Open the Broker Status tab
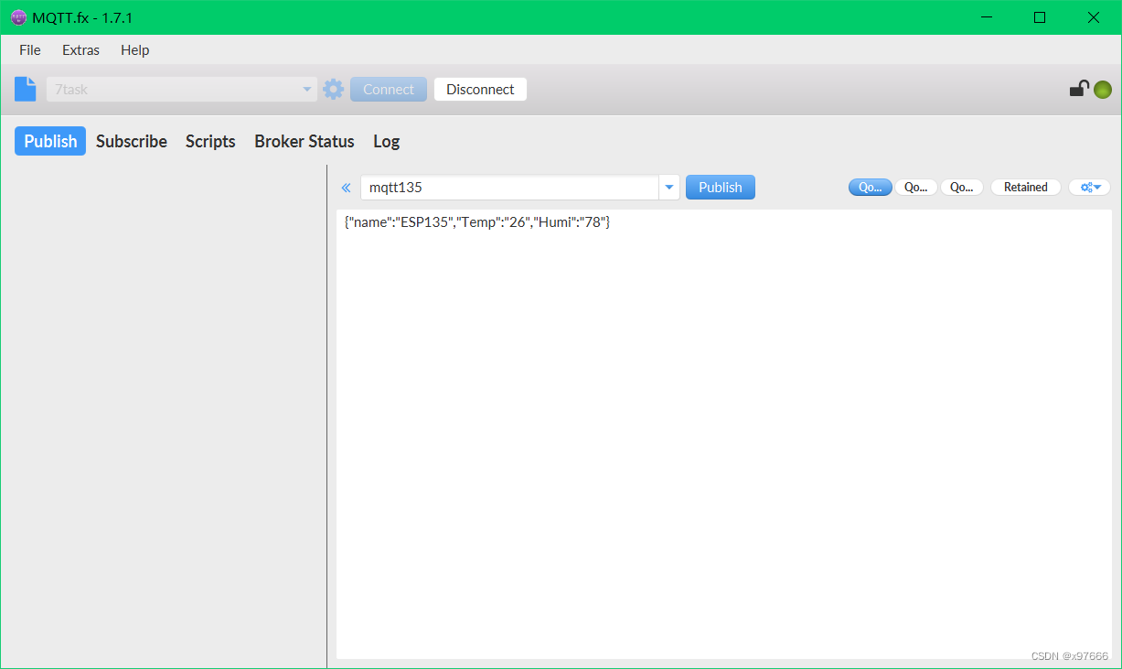Image resolution: width=1122 pixels, height=669 pixels. pos(305,141)
